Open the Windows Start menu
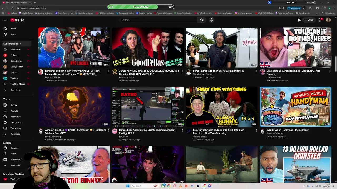 (x=128, y=186)
